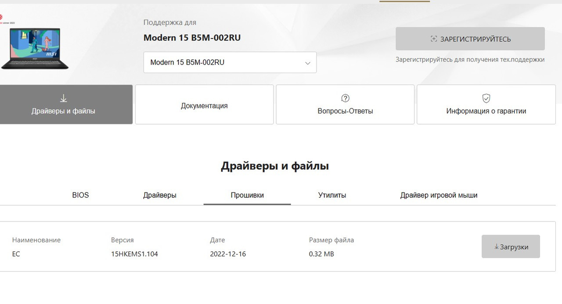Click the Размер файла column label
562x304 pixels.
(x=331, y=240)
